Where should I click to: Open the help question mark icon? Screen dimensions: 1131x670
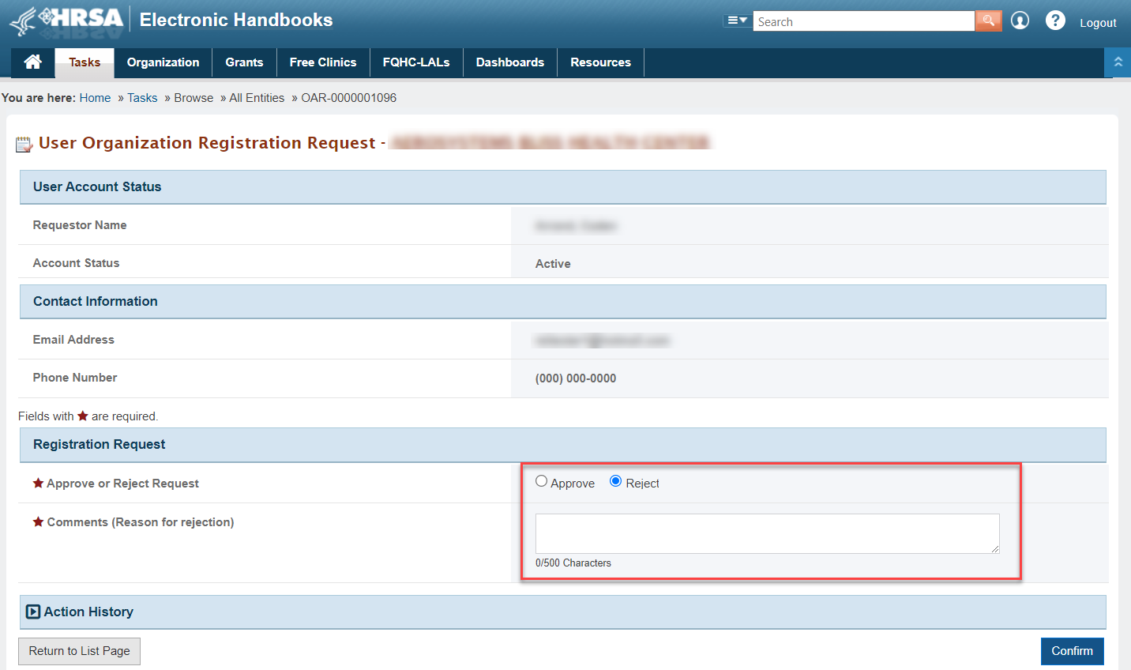(1055, 21)
